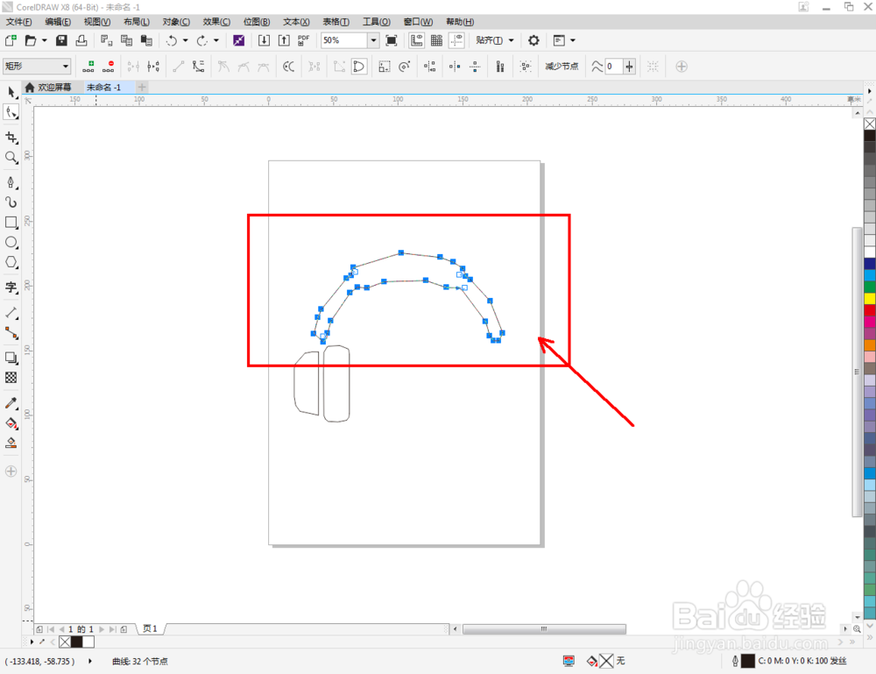This screenshot has width=876, height=674.
Task: Expand the Snap To dropdown
Action: coord(512,40)
